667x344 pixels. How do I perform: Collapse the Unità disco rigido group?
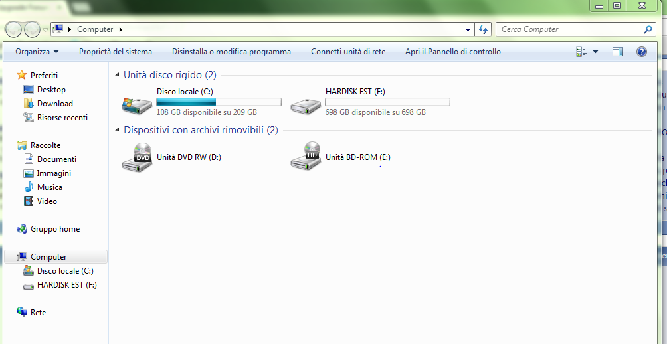point(118,76)
